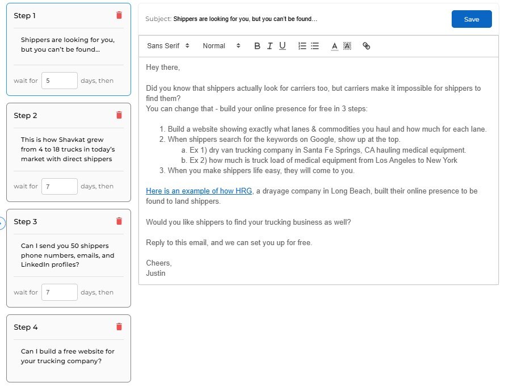Open the text background color picker
The width and height of the screenshot is (509, 387).
tap(347, 46)
